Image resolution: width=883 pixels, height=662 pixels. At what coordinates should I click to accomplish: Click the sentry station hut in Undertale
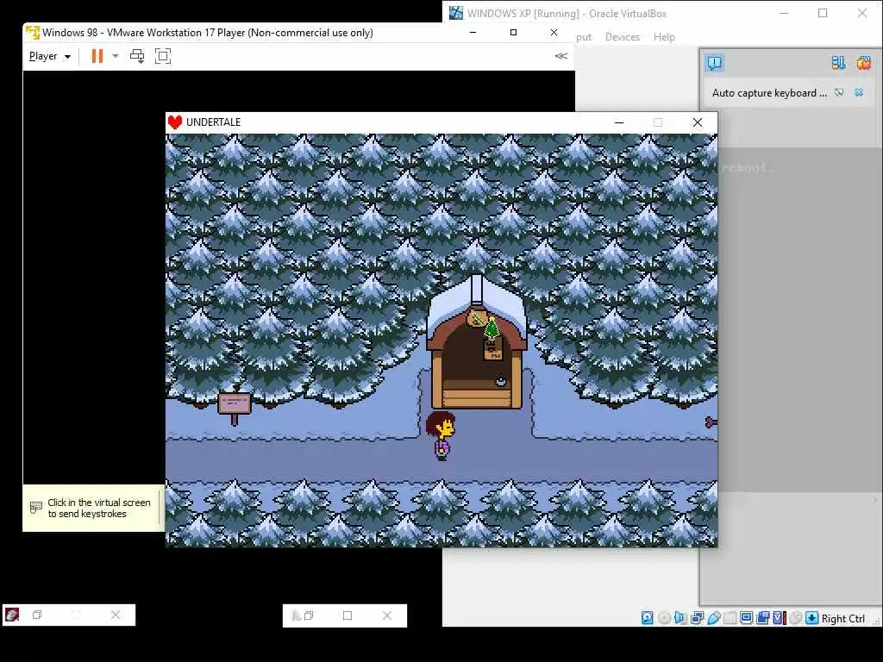(476, 341)
